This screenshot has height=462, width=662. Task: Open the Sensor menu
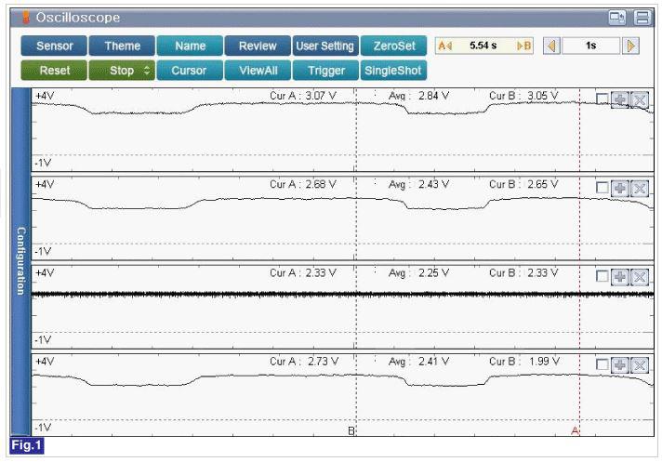click(x=54, y=46)
